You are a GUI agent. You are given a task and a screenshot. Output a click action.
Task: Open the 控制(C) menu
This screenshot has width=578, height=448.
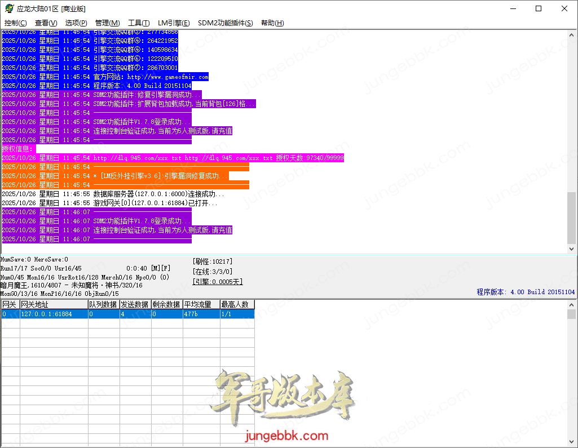[15, 23]
